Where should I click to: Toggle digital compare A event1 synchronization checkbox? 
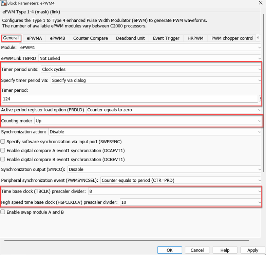[3, 150]
